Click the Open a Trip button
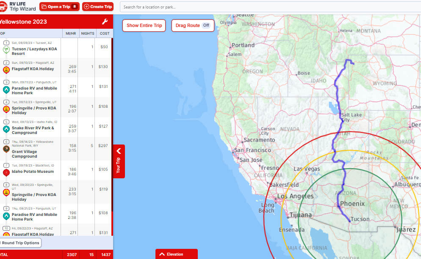421x259 pixels. point(59,7)
